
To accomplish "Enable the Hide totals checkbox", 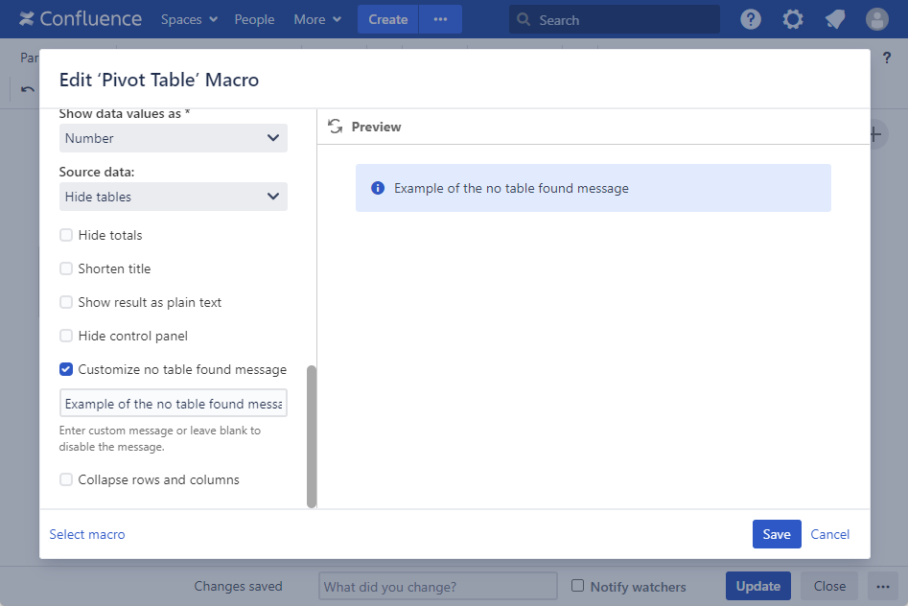I will tap(66, 235).
